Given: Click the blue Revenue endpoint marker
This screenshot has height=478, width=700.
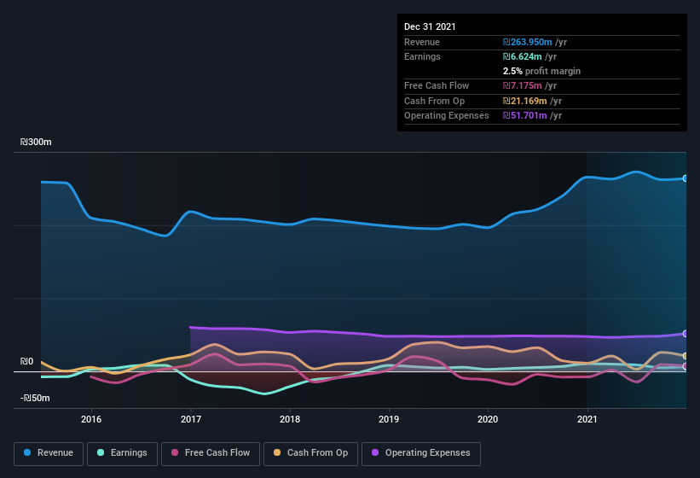Looking at the screenshot, I should 685,178.
